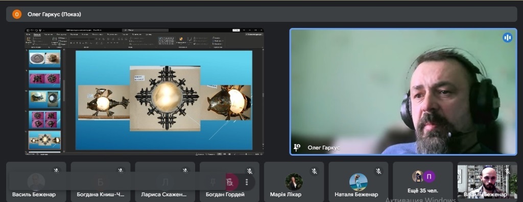Open the 'Ещё 35 чел.' participants tile
The height and width of the screenshot is (202, 523).
pos(423,182)
